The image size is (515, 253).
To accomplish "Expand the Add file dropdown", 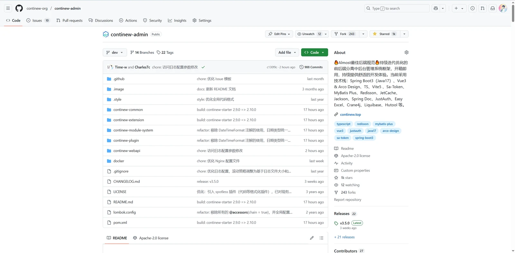I will (x=287, y=52).
